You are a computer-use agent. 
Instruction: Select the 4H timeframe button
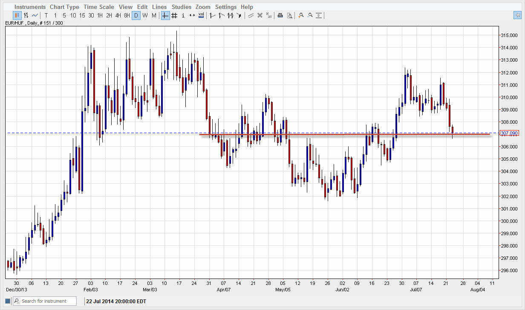coord(118,15)
